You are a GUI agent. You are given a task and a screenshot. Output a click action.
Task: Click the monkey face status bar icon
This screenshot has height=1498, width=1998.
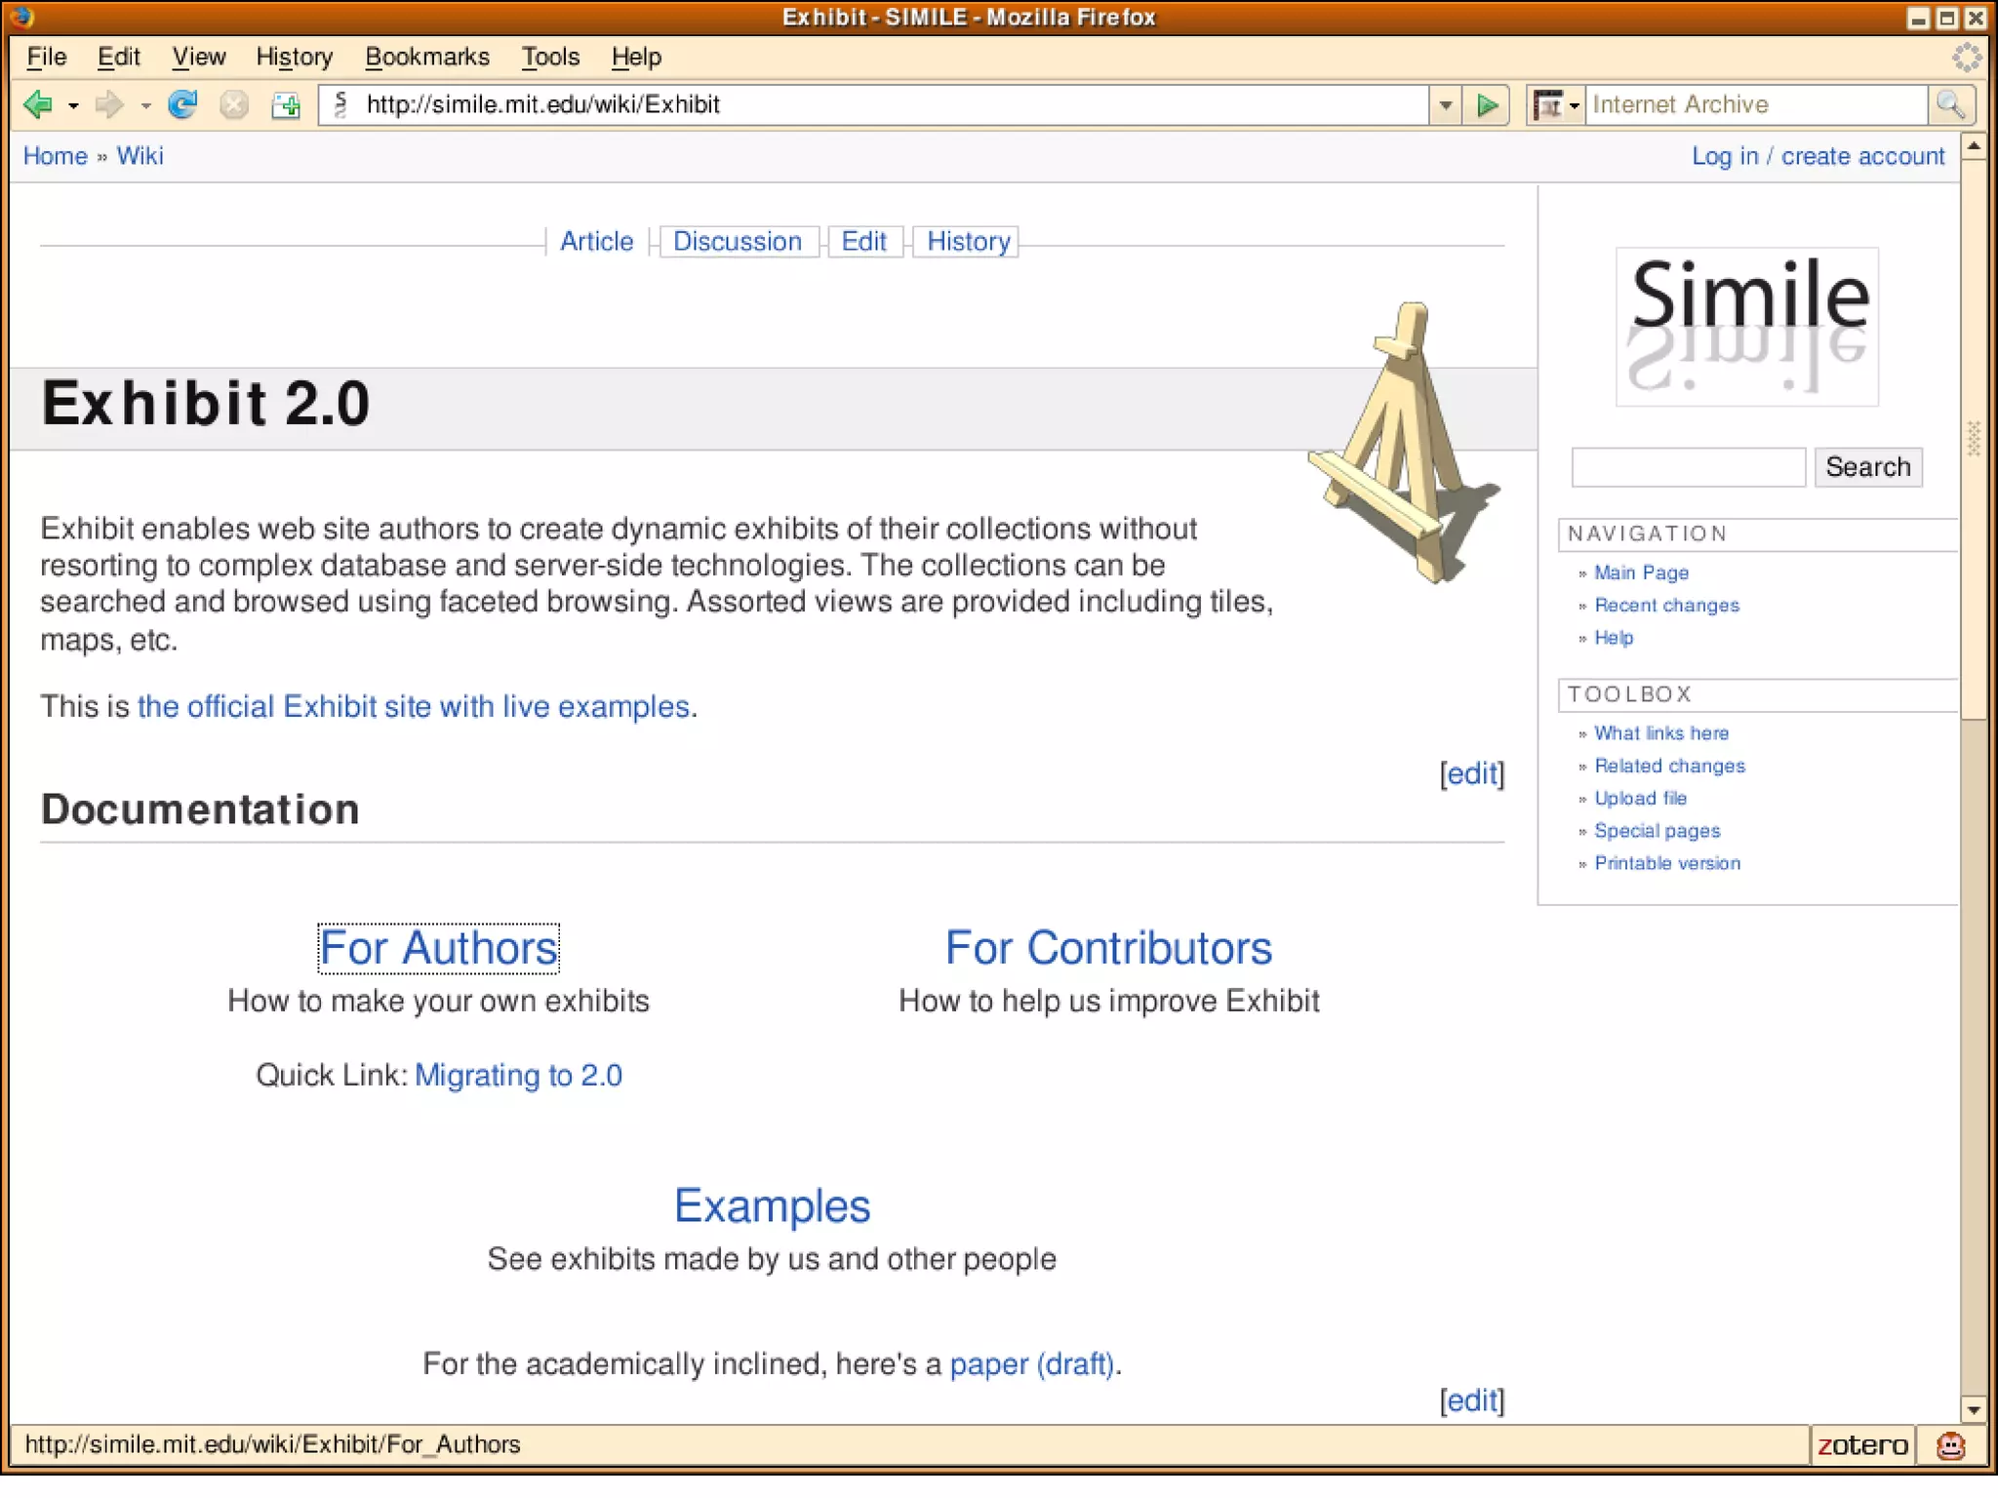[1950, 1444]
